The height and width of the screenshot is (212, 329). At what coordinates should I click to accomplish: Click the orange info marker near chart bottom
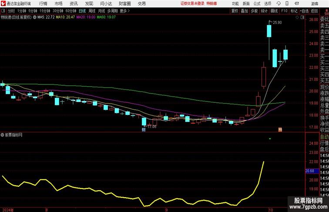click(x=280, y=130)
